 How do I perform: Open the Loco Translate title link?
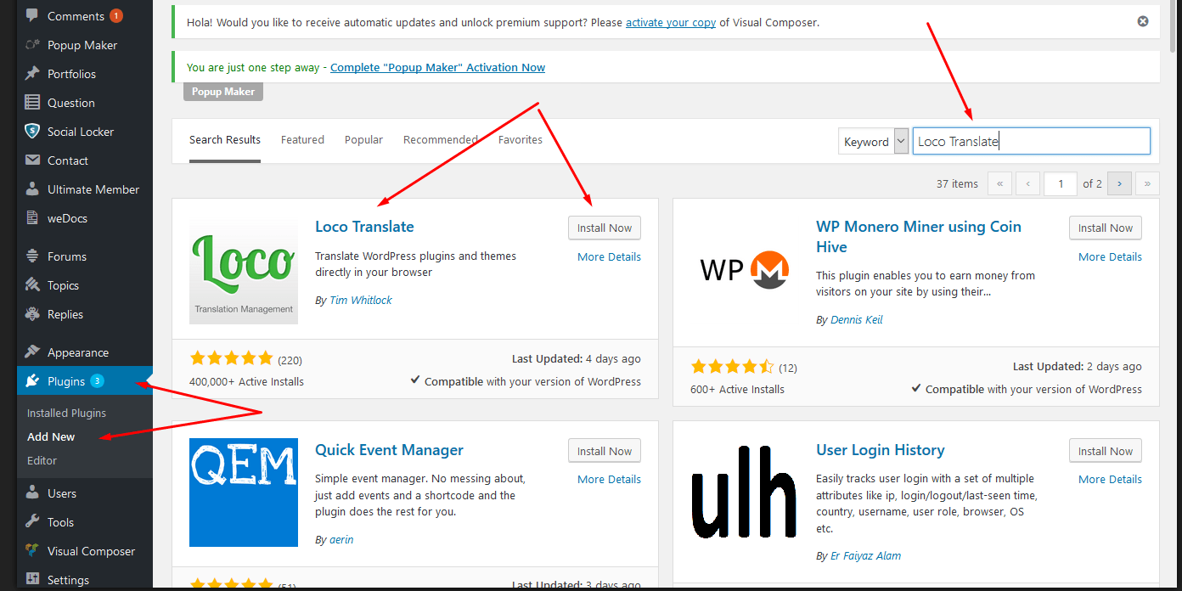coord(364,227)
